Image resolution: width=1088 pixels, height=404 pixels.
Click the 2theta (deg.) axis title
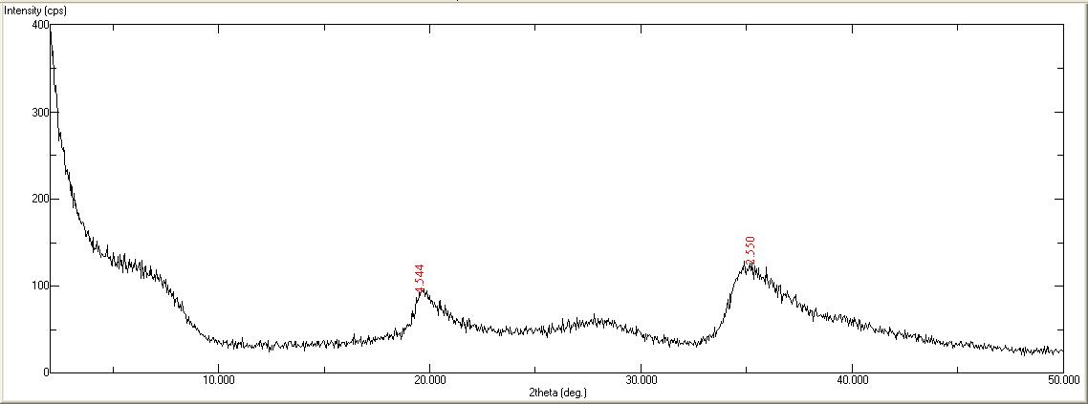[x=556, y=393]
